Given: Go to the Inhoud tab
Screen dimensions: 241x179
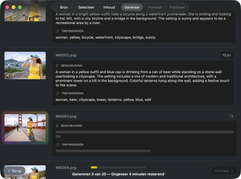Looking at the screenshot, I should (109, 7).
